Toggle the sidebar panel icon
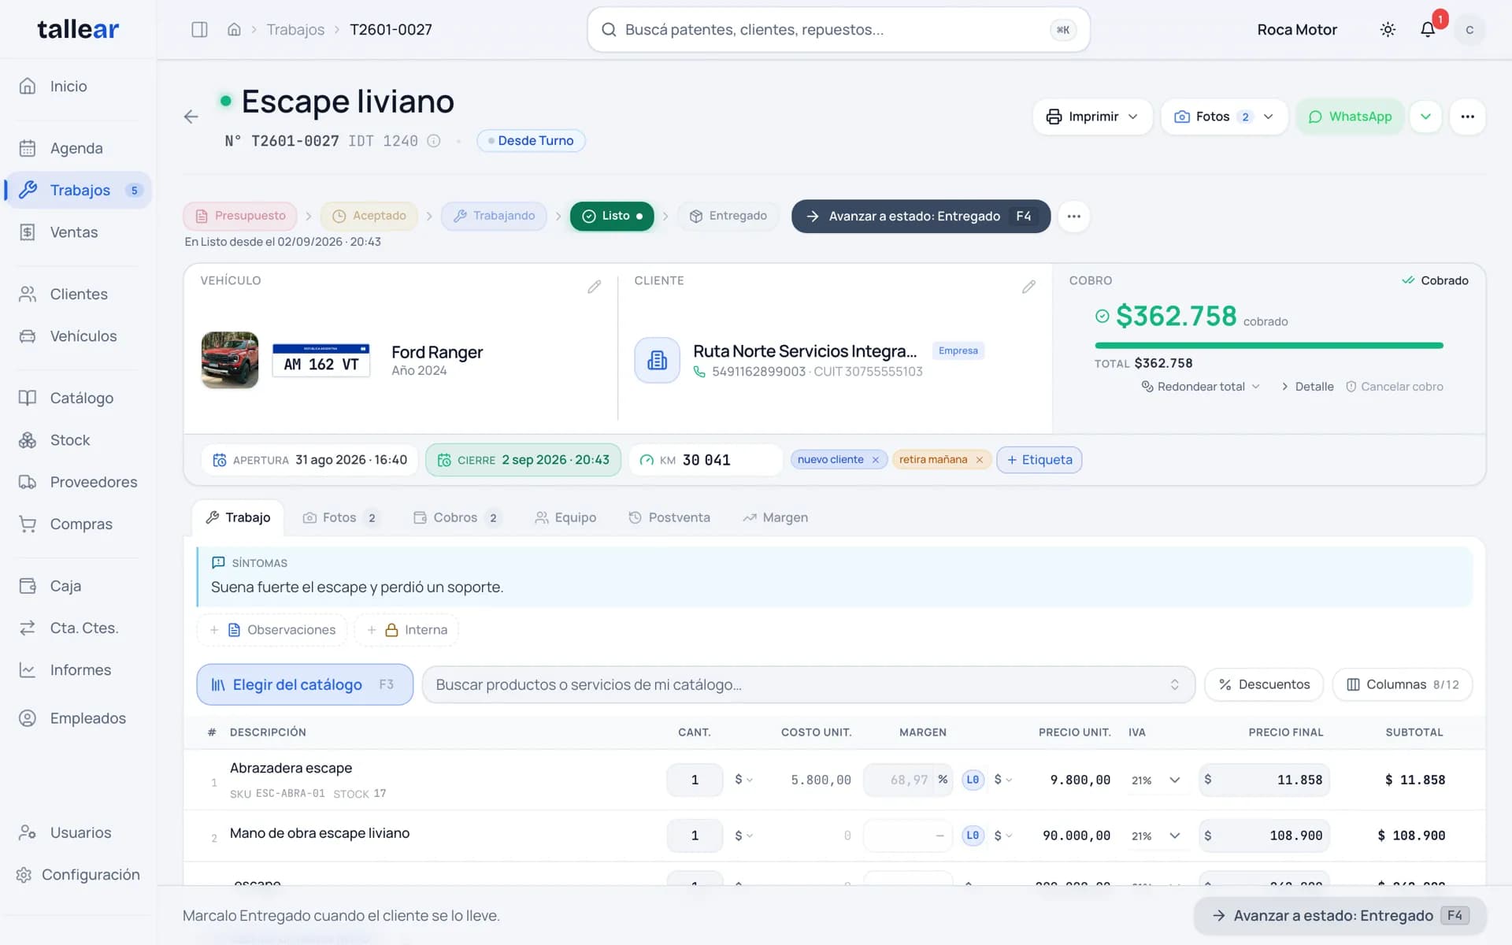This screenshot has height=945, width=1512. [199, 29]
